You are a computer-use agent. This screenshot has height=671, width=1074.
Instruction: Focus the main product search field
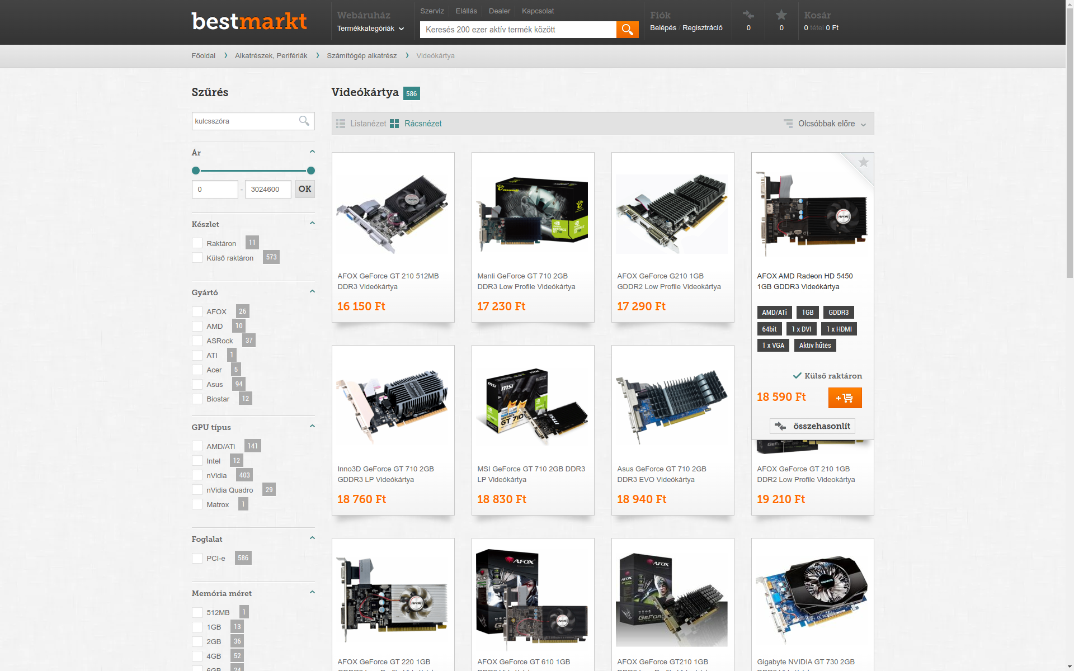pyautogui.click(x=518, y=30)
